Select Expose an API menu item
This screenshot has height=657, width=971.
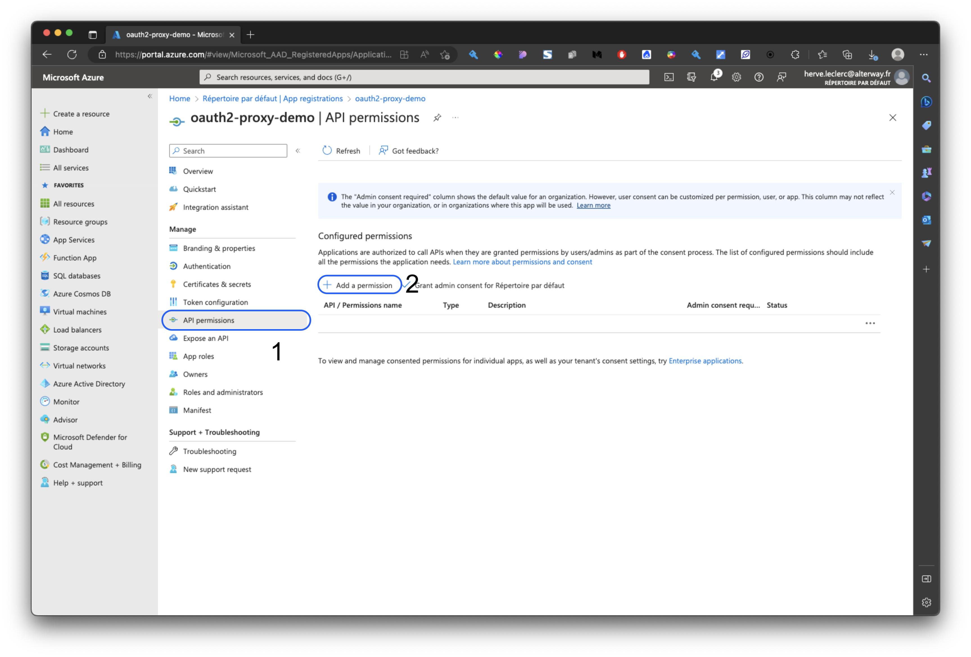click(x=206, y=338)
